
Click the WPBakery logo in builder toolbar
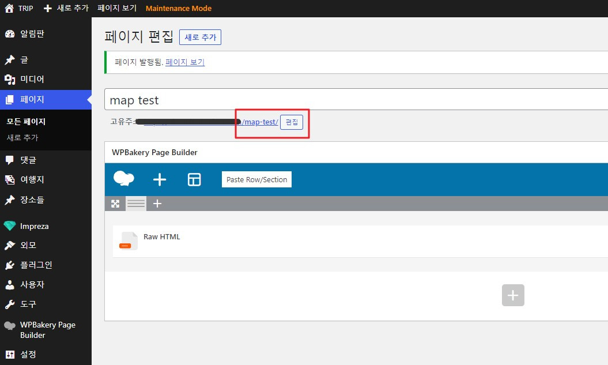pyautogui.click(x=124, y=179)
